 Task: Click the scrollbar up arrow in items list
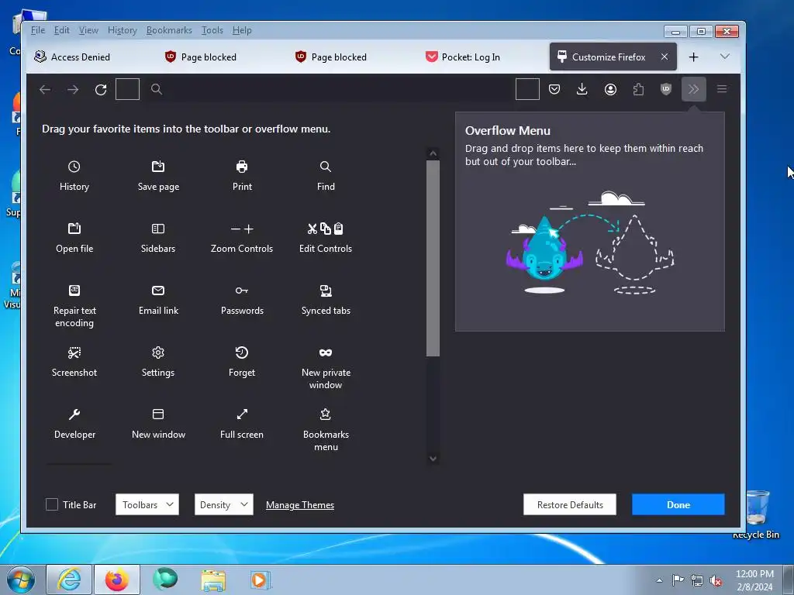point(433,153)
